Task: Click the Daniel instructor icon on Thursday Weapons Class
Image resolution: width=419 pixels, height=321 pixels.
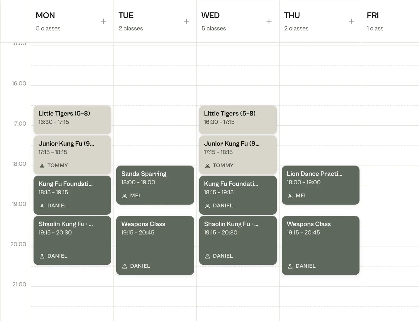Action: point(290,266)
